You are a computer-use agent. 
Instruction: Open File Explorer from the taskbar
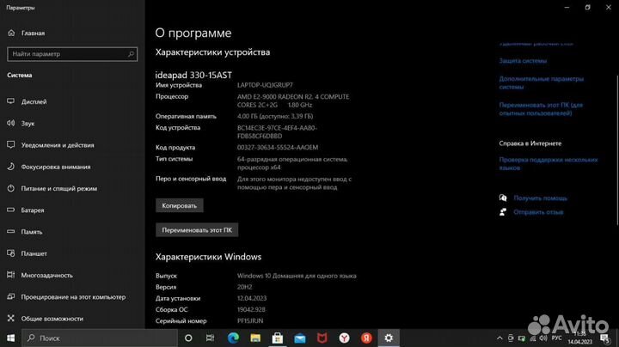pos(255,338)
